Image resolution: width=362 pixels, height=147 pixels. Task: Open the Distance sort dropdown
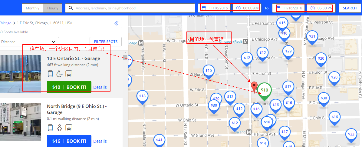coord(29,42)
